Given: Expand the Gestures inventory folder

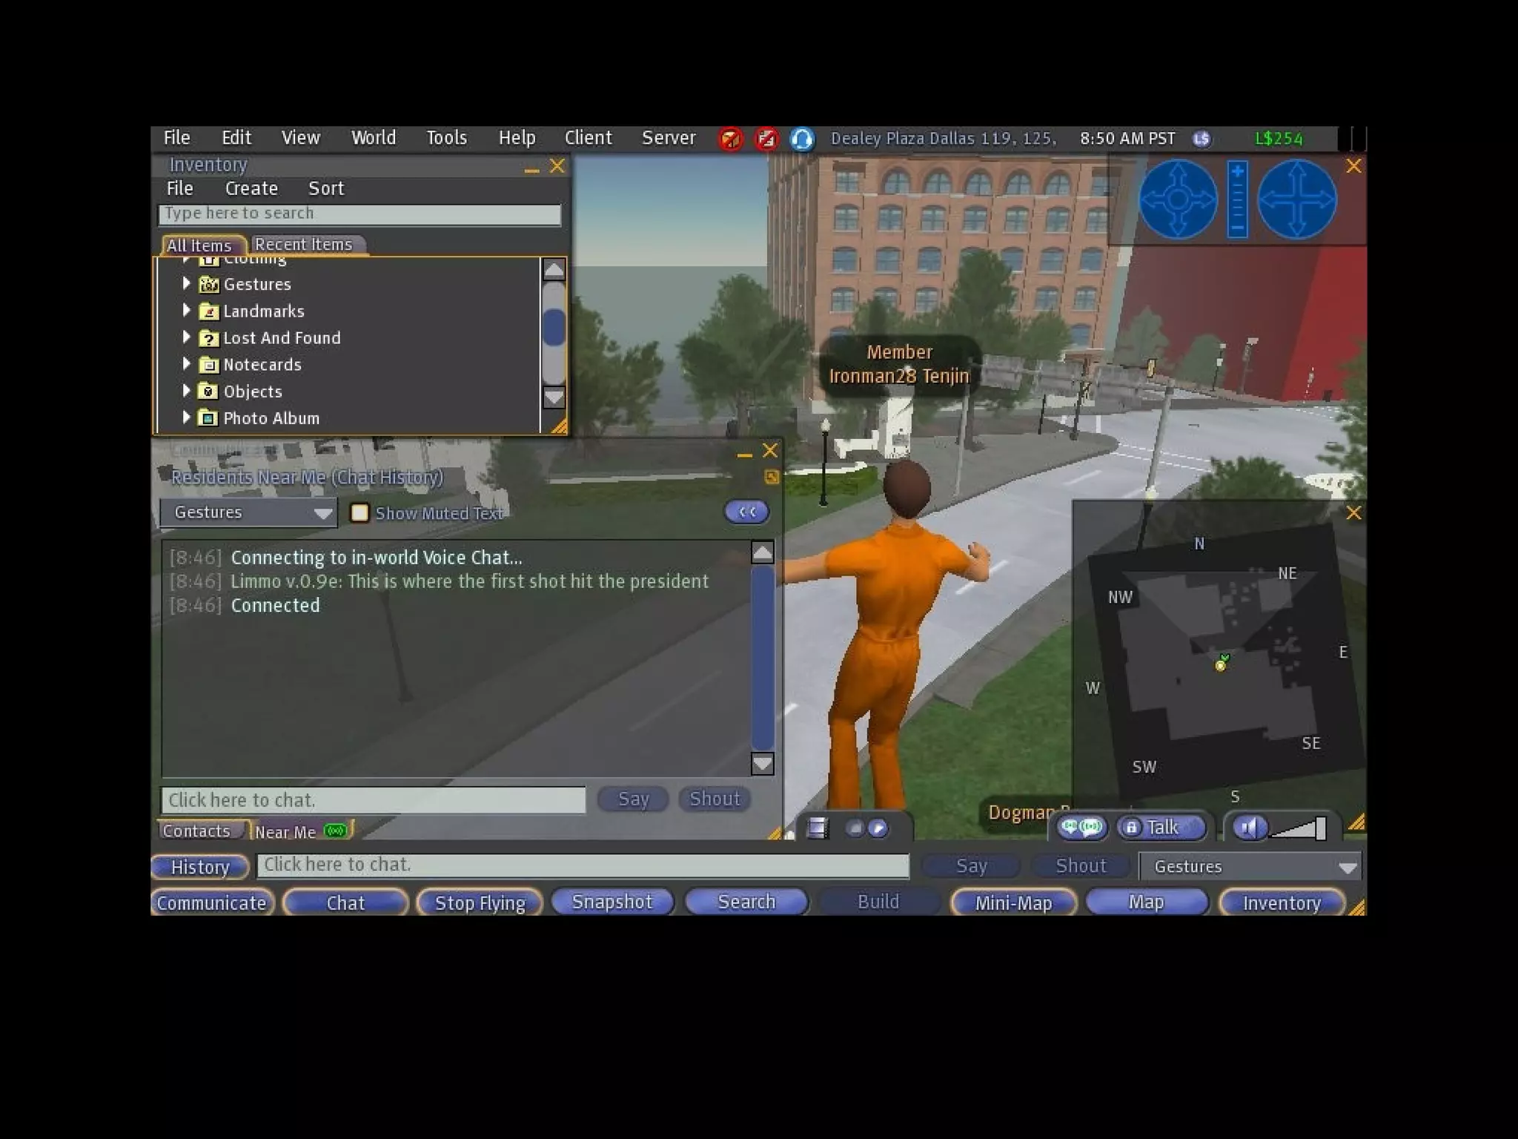Looking at the screenshot, I should [x=186, y=283].
